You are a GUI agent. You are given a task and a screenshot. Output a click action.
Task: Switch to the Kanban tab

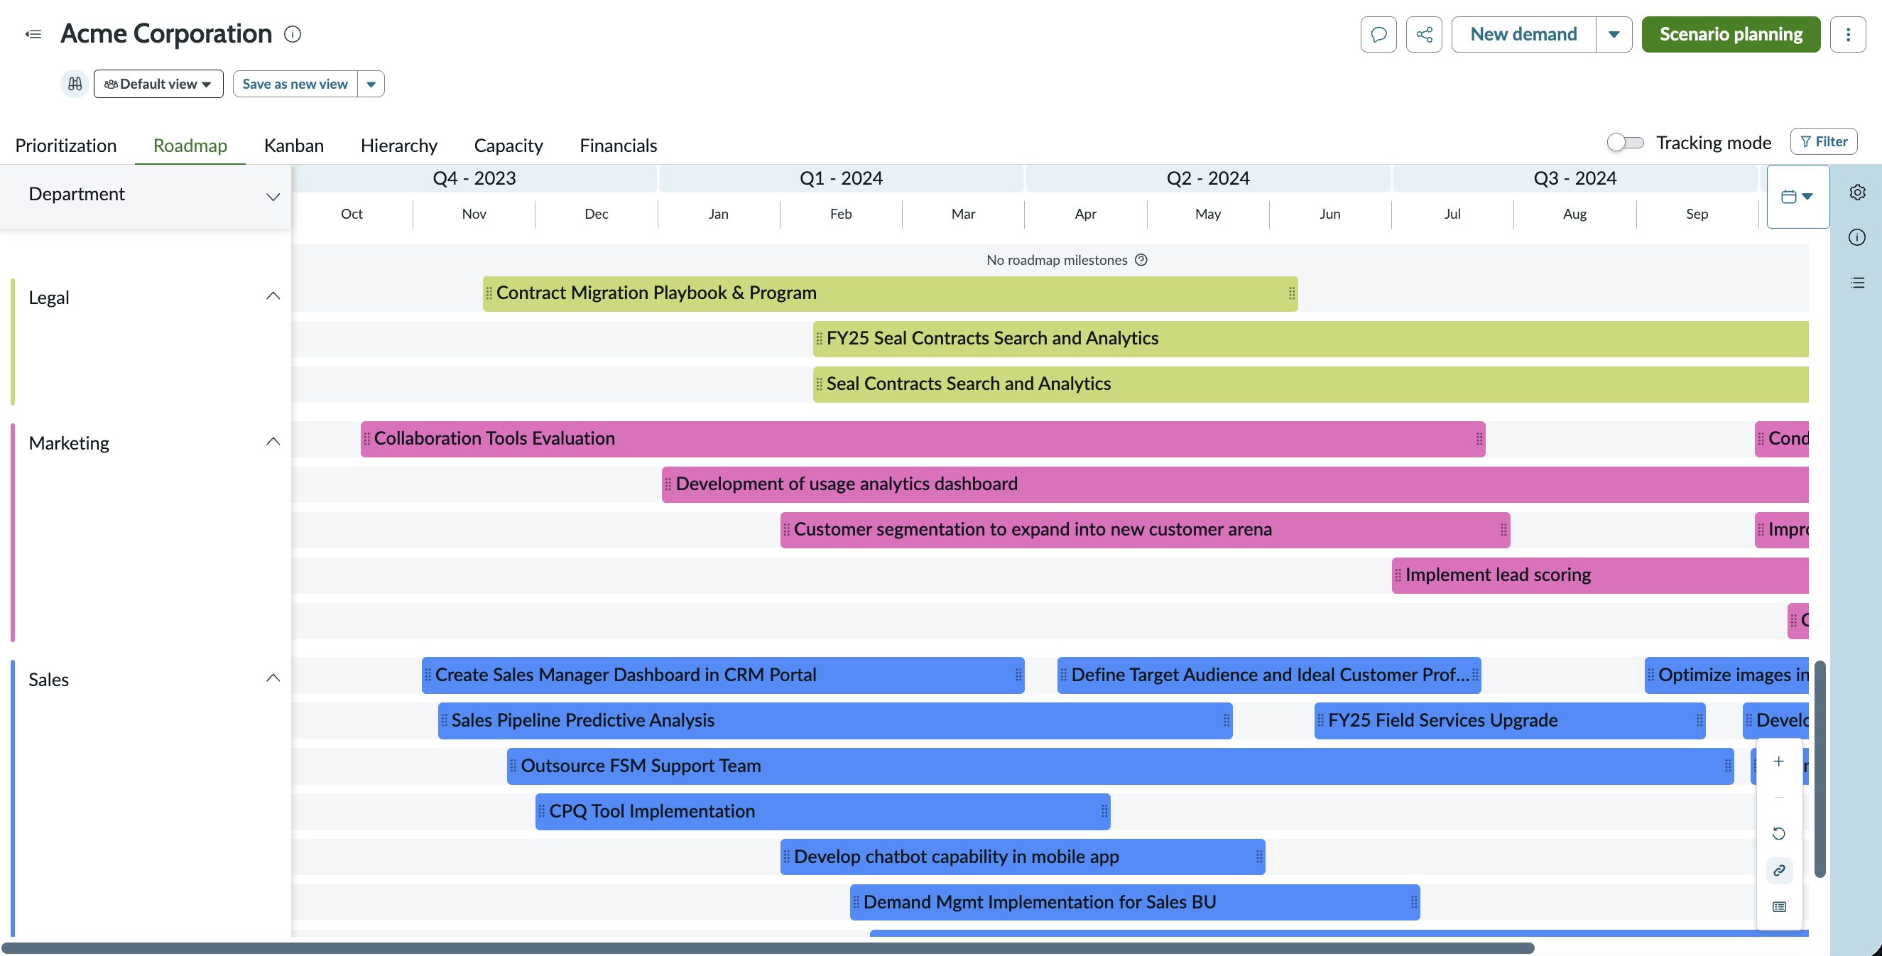click(294, 146)
